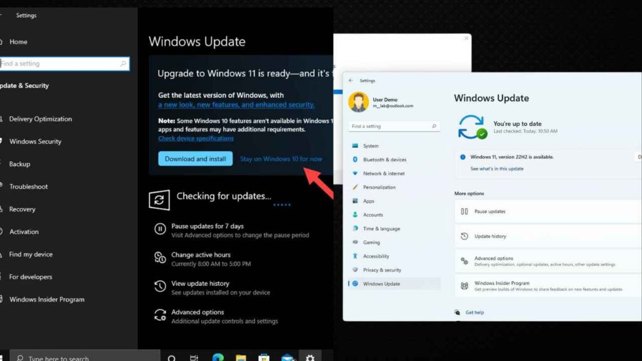Click the Privacy & security shield icon
Viewport: 642px width, 361px height.
tap(355, 269)
